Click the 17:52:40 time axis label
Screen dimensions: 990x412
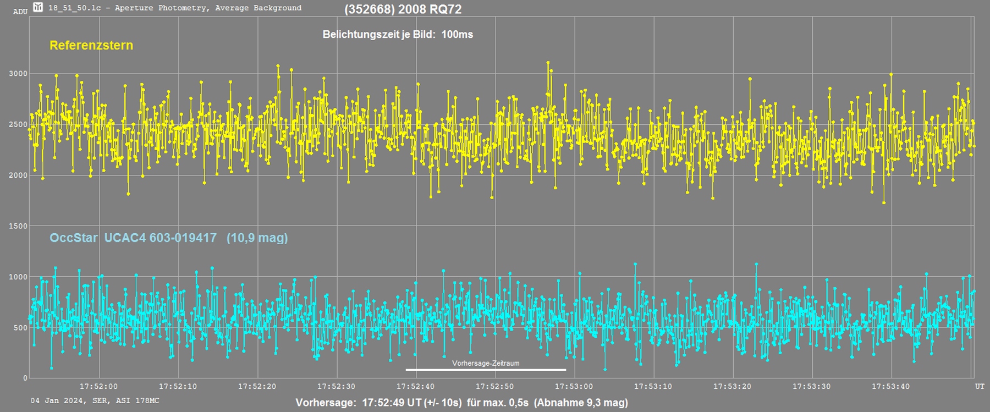point(415,387)
